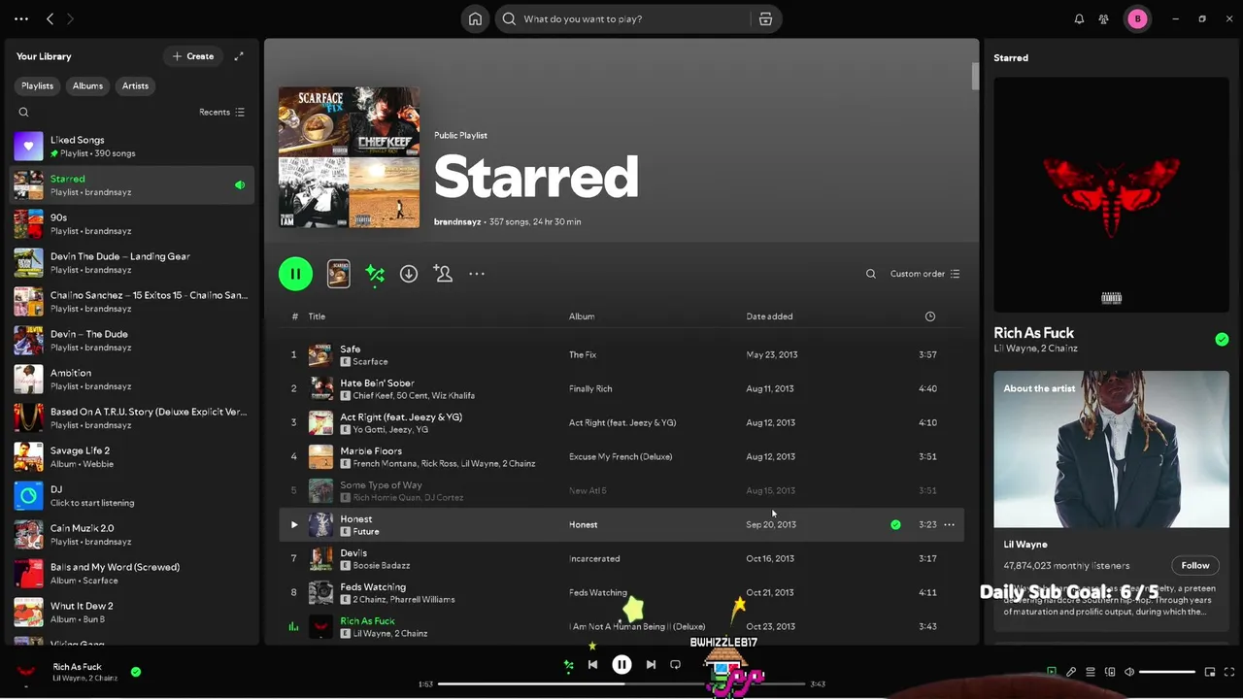
Task: Toggle the Now Playing view panel
Action: pyautogui.click(x=1052, y=672)
